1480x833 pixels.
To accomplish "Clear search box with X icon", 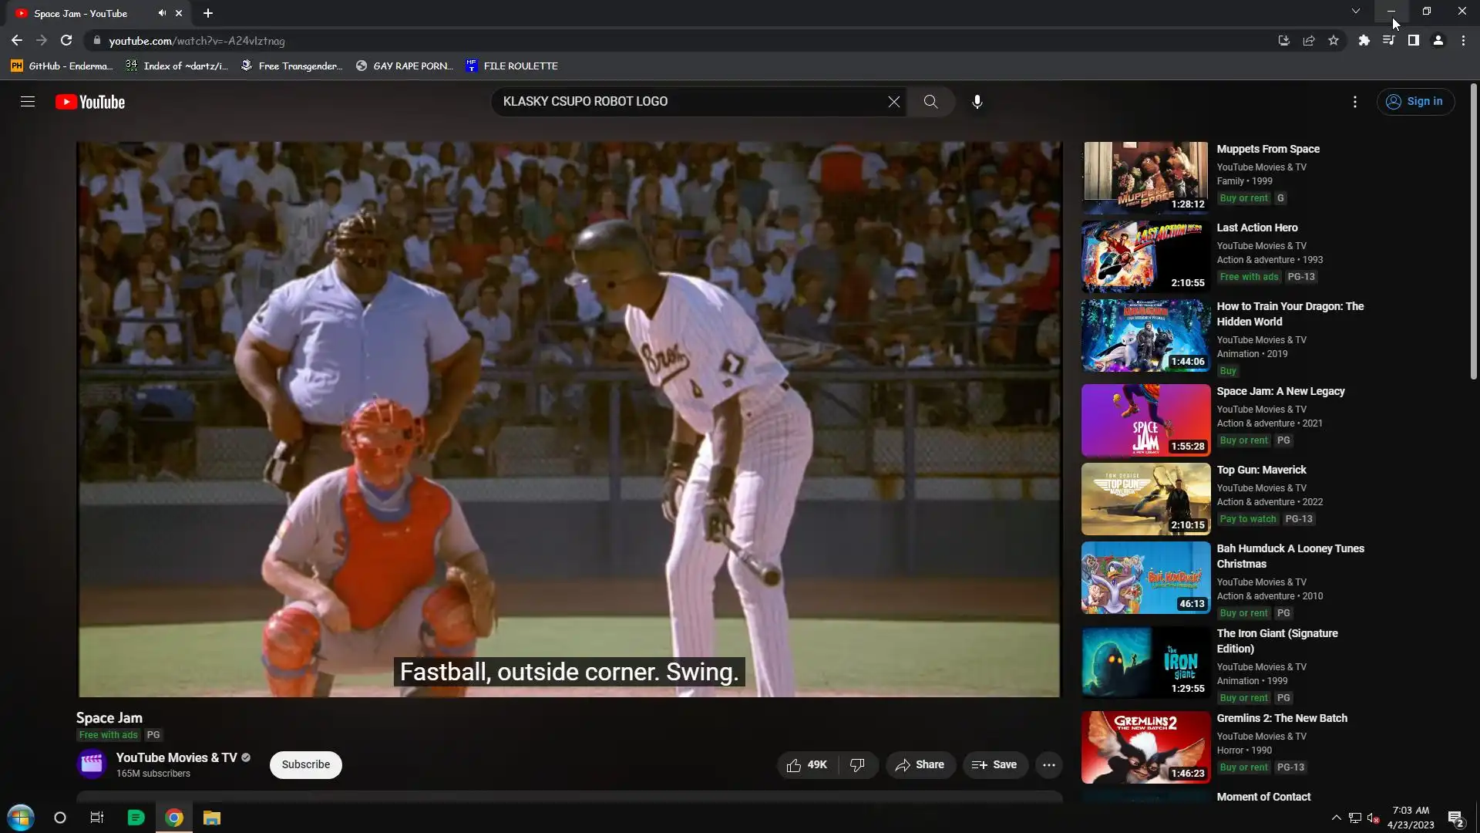I will [893, 102].
